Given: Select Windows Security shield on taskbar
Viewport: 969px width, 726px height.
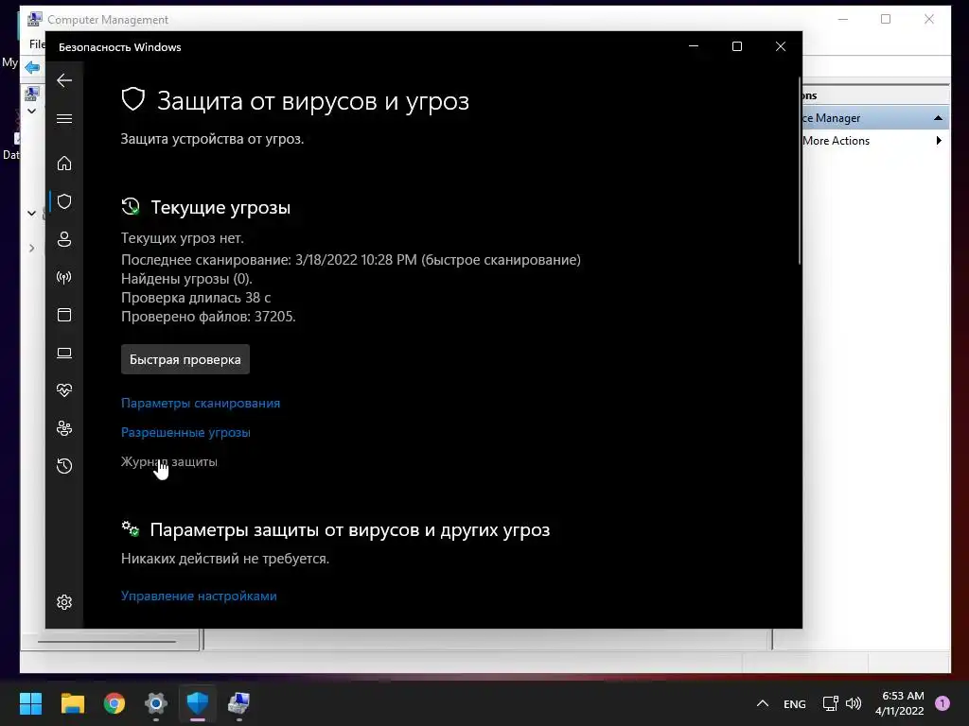Looking at the screenshot, I should [x=198, y=703].
